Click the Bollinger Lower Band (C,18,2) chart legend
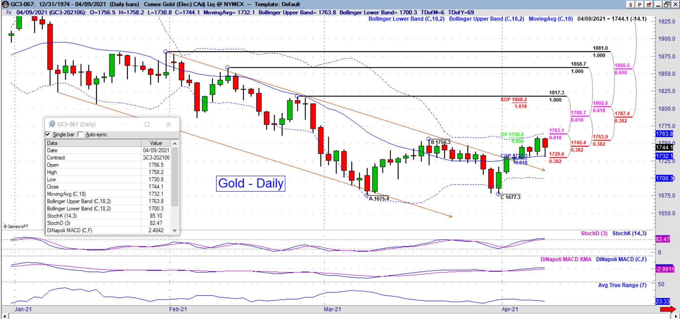 [406, 19]
